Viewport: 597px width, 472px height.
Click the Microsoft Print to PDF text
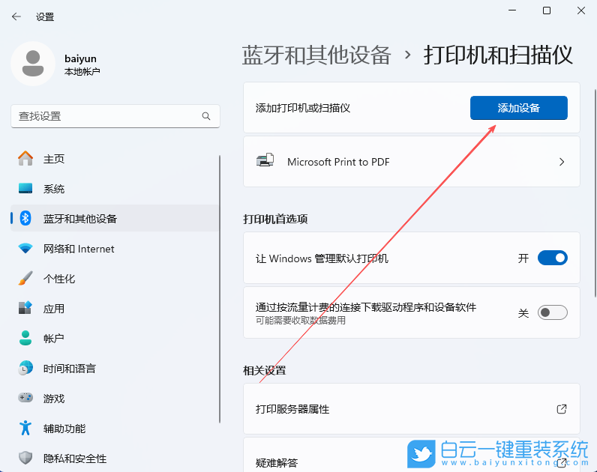point(338,162)
